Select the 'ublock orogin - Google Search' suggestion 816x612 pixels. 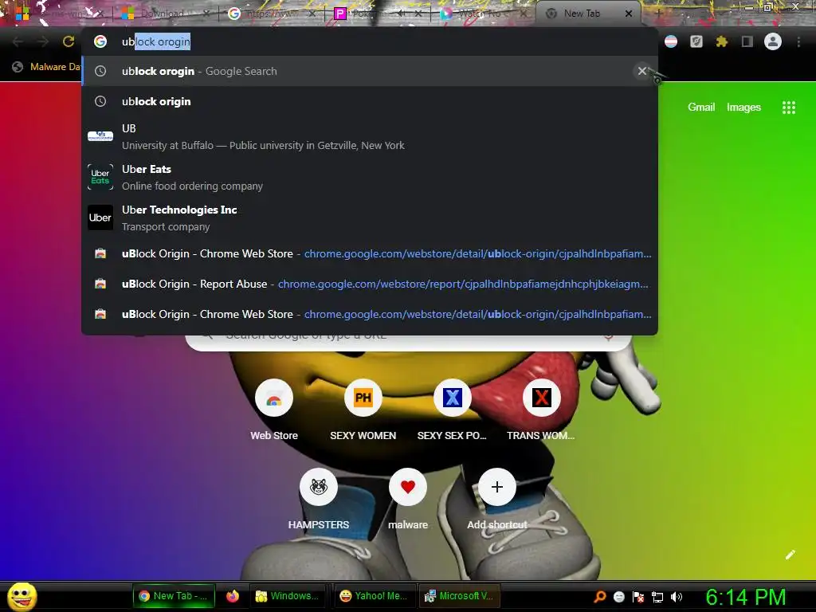370,71
